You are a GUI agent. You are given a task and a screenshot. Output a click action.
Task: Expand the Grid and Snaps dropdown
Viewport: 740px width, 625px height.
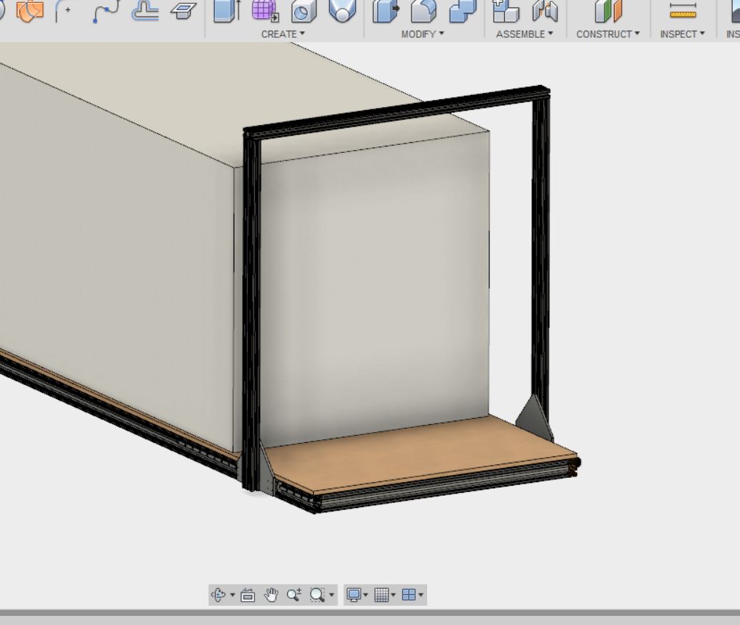click(384, 595)
